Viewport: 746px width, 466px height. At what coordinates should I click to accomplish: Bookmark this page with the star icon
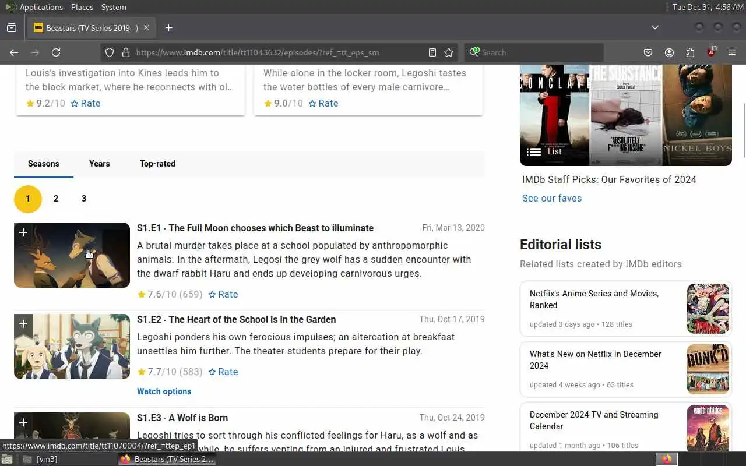449,52
